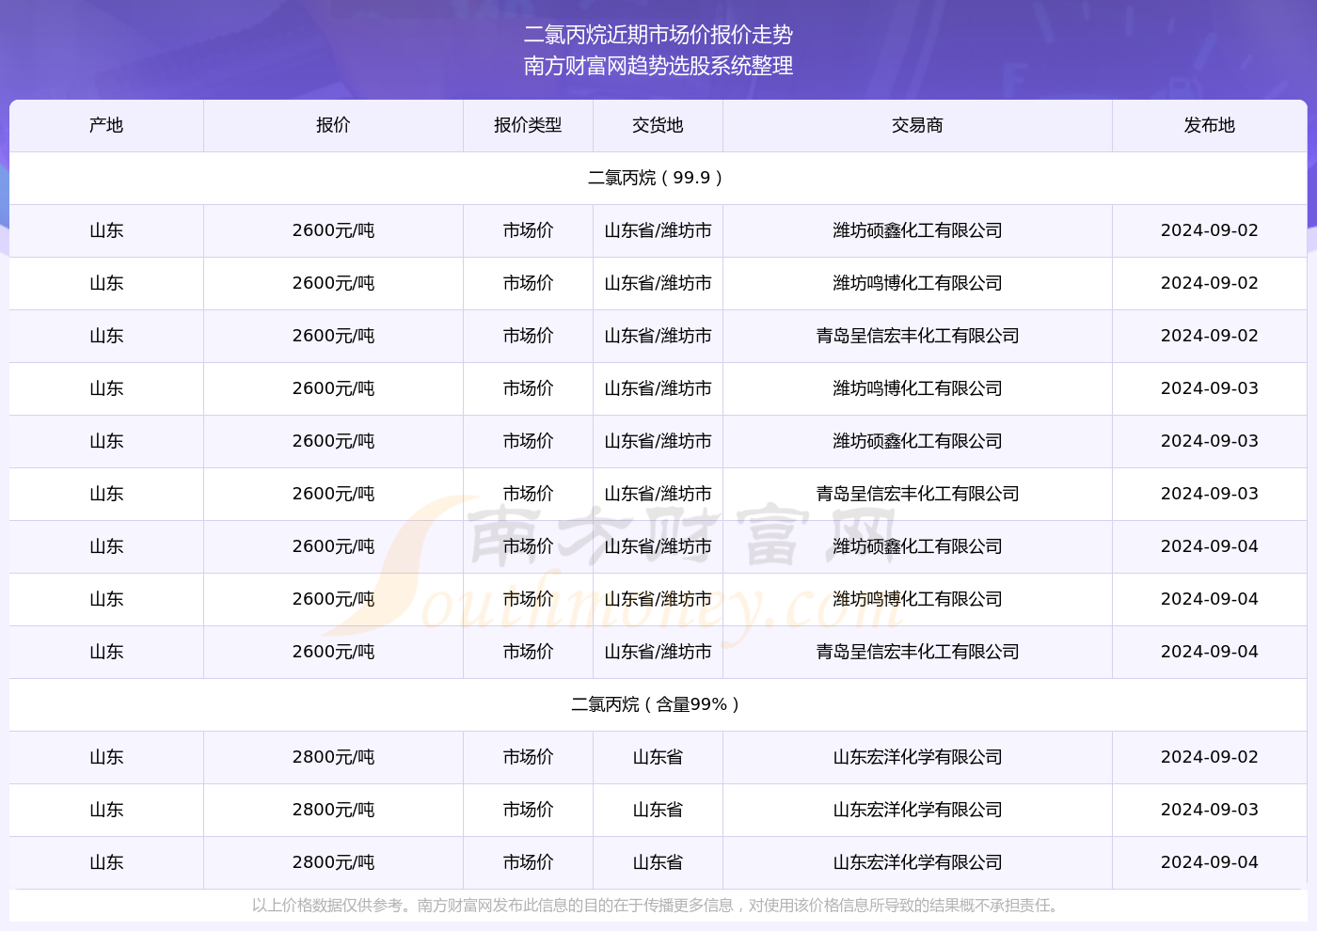The width and height of the screenshot is (1317, 931).
Task: Click date 2024-09-04 in the 潍坊硕鑫化工 row
Action: point(1210,546)
